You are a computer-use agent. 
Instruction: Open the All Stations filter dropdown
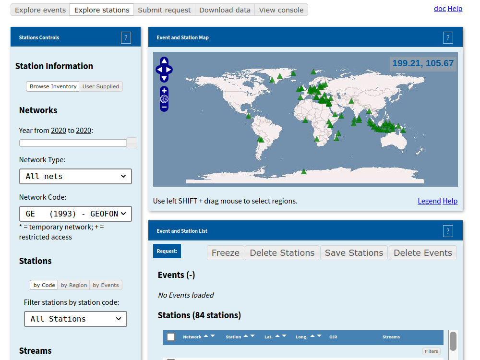75,319
